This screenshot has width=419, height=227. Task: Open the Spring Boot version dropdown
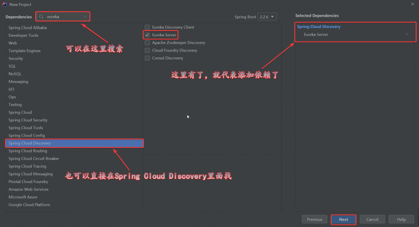point(267,17)
